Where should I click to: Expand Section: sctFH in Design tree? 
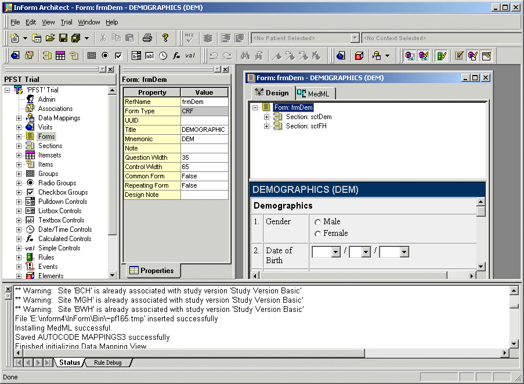[266, 126]
